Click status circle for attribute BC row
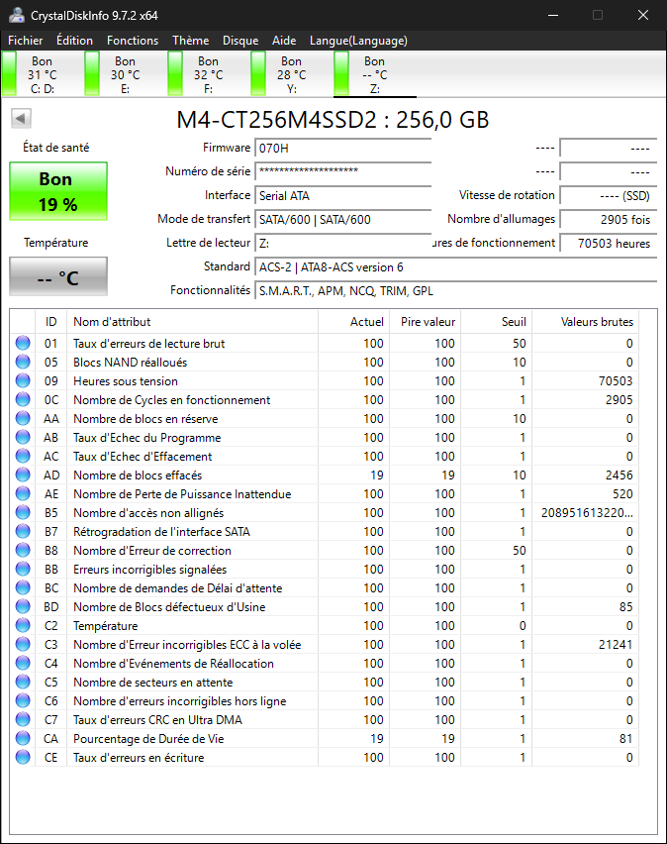This screenshot has height=844, width=667. tap(23, 587)
